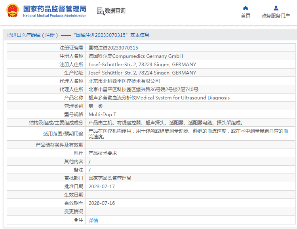Image resolution: width=297 pixels, height=229 pixels.
Task: Select the 产品在医疗机构使用 intended use text
Action: tap(188, 134)
